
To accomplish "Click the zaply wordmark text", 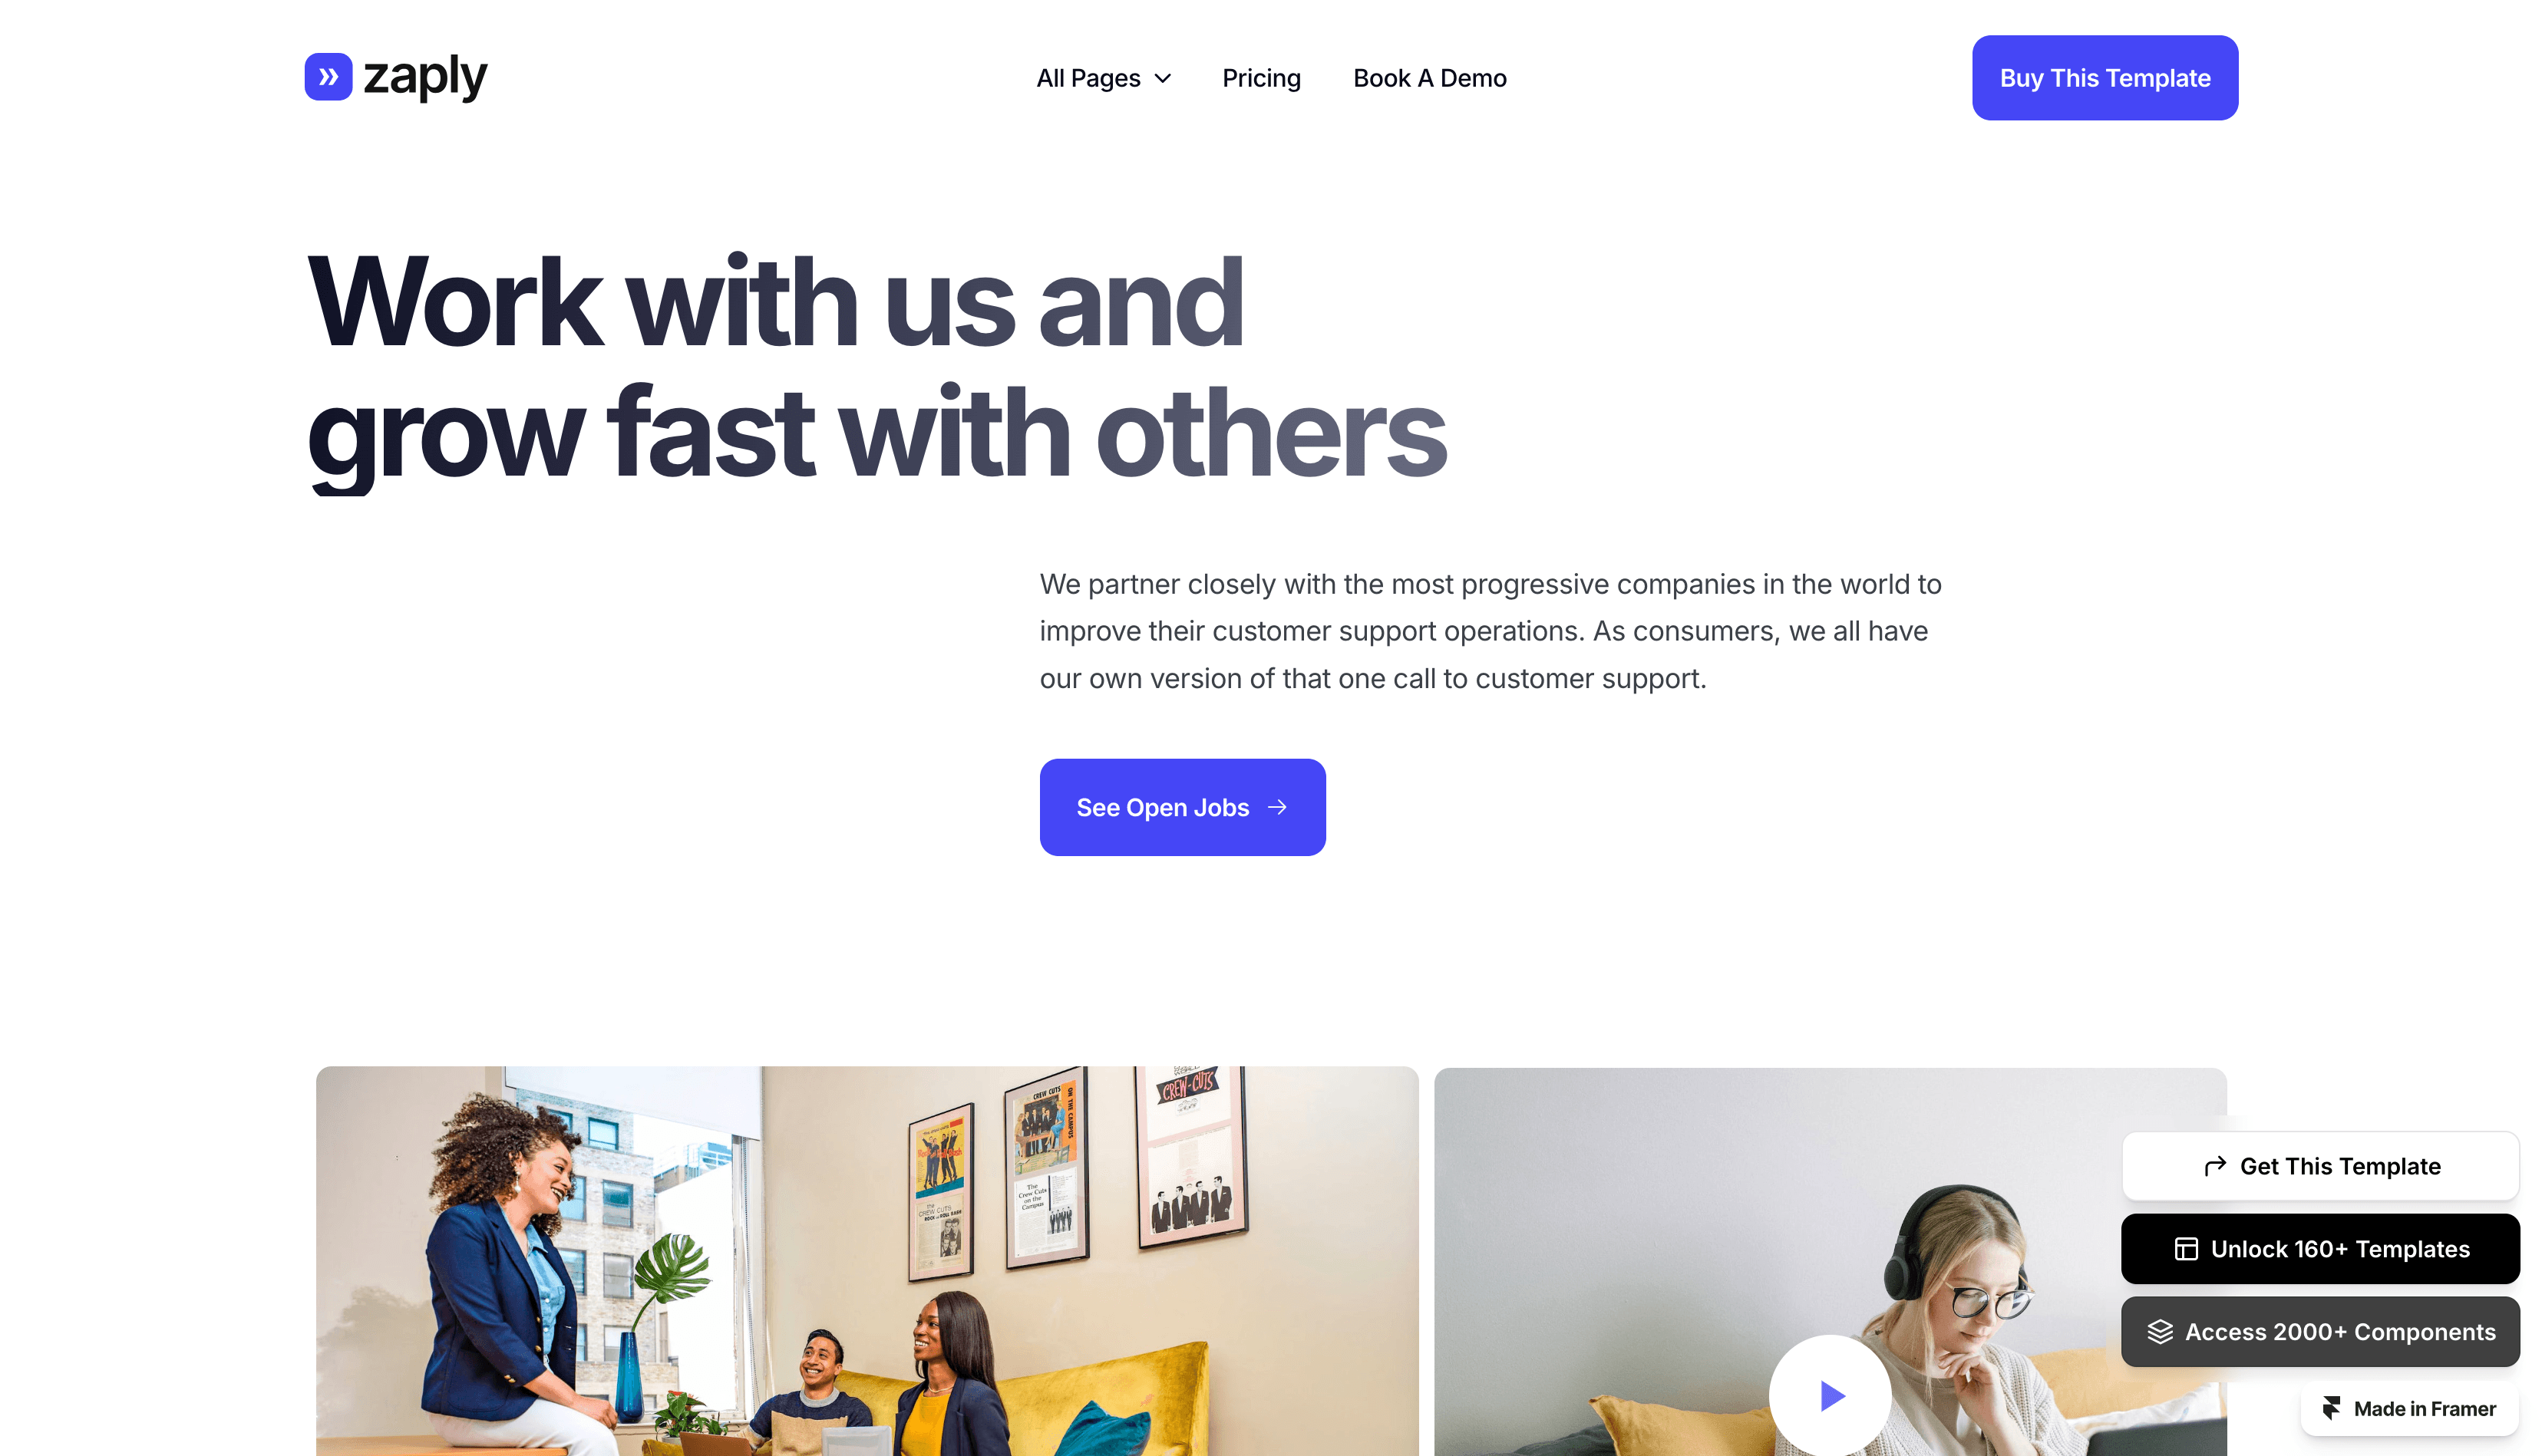I will tap(425, 77).
